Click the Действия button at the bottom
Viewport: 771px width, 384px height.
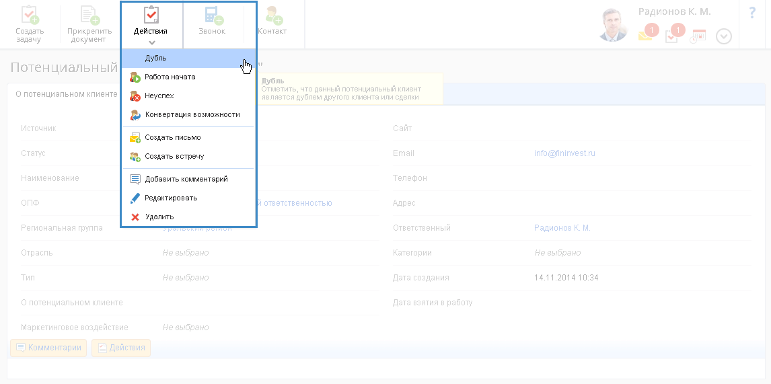[121, 348]
